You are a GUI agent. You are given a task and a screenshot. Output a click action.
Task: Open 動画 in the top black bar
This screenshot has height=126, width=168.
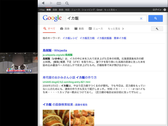tap(61, 10)
